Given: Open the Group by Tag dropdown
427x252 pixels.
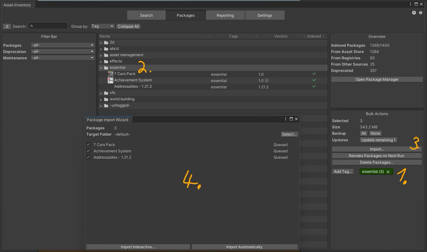Looking at the screenshot, I should 102,26.
